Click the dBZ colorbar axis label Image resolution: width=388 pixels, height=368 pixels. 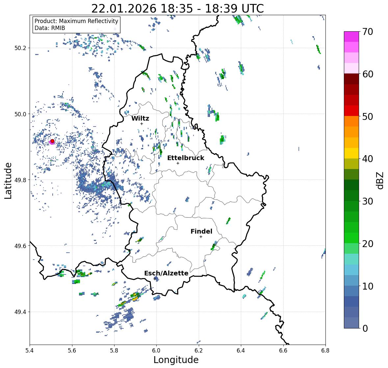(x=380, y=180)
